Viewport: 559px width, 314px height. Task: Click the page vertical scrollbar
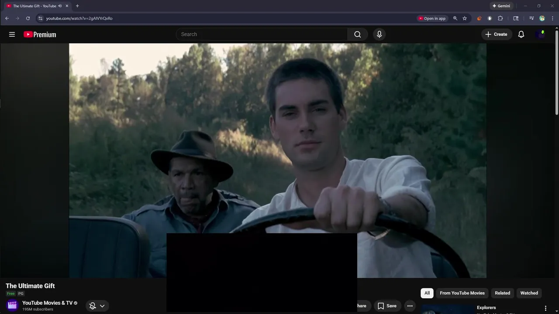point(556,72)
